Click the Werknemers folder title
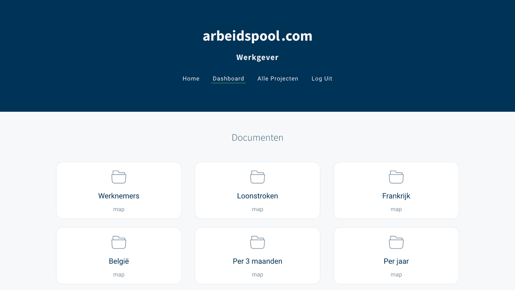The image size is (515, 290). tap(119, 196)
